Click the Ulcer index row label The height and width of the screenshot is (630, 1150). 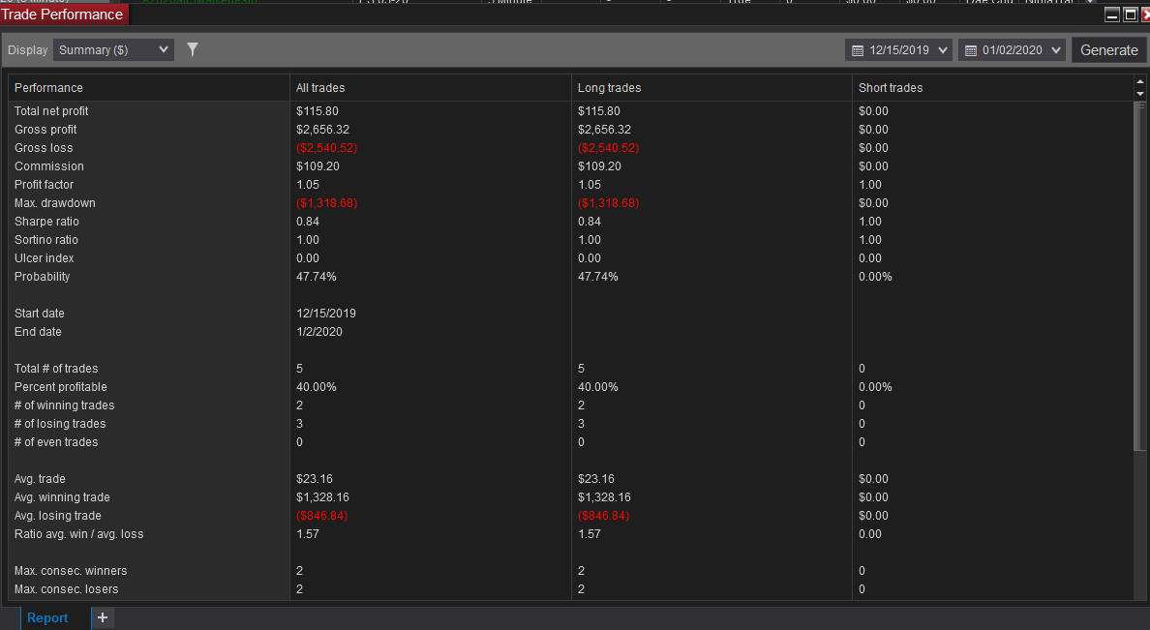point(44,257)
